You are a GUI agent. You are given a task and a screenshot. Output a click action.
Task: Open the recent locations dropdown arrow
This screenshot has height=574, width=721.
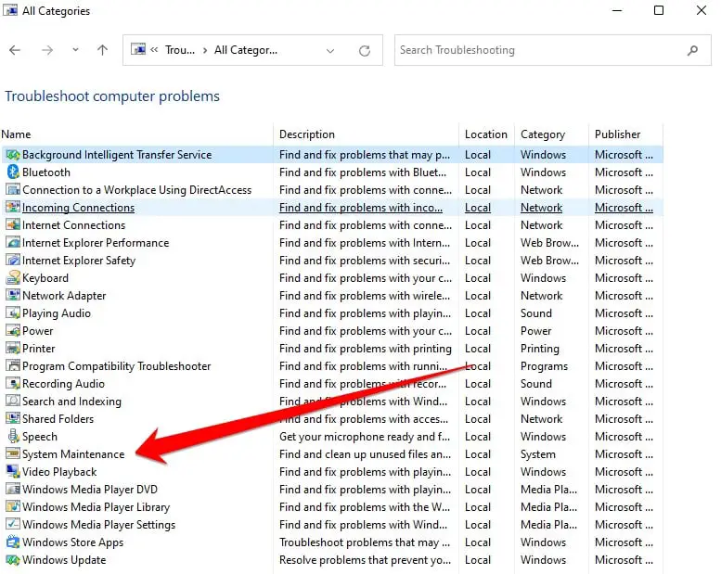click(x=75, y=50)
